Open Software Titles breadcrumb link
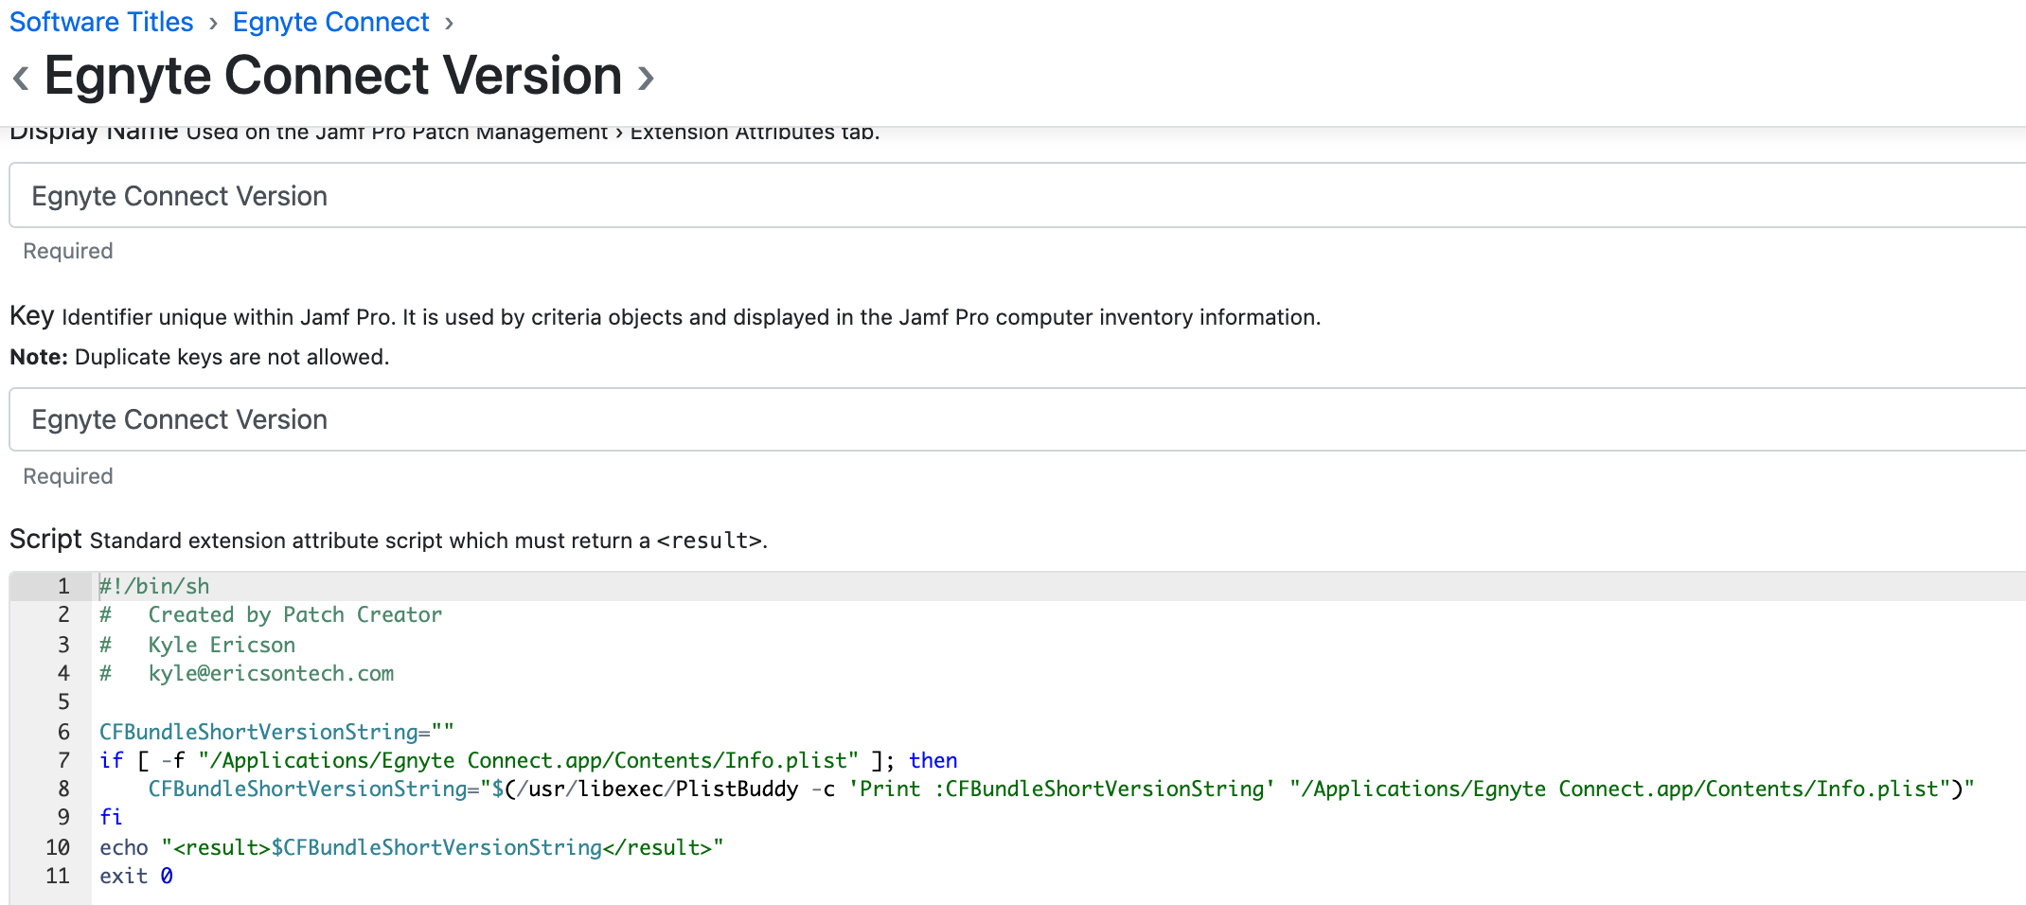The width and height of the screenshot is (2026, 905). coord(101,22)
